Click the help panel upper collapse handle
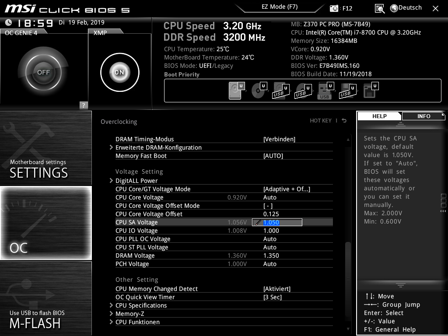The image size is (448, 336). coord(401,124)
